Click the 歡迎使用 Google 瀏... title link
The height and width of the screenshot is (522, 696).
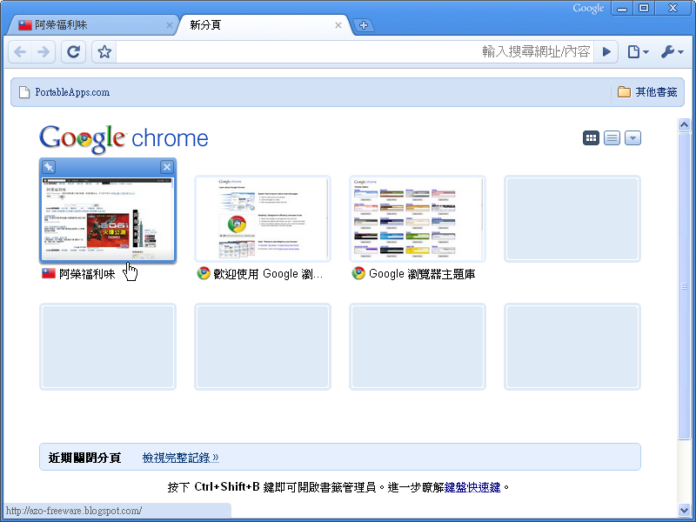coord(268,274)
